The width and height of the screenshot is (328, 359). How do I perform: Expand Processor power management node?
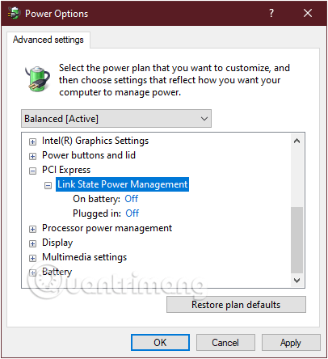[32, 229]
